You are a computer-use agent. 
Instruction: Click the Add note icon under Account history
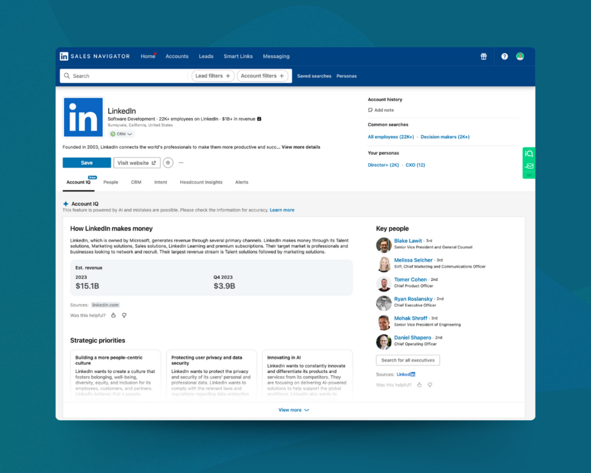coord(372,110)
